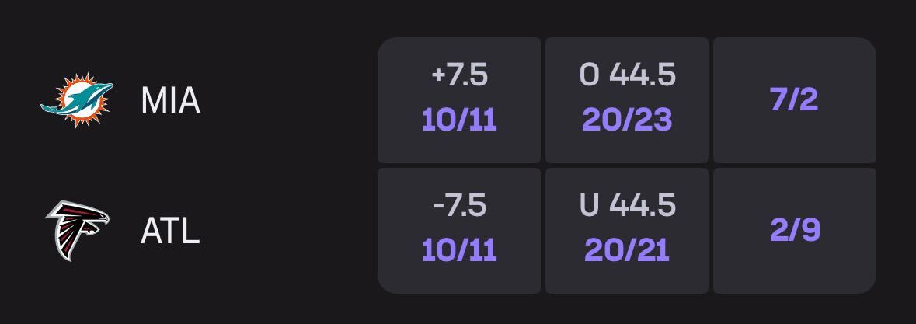This screenshot has width=916, height=324.
Task: Click the -7.5 handicap label
Action: [x=459, y=206]
